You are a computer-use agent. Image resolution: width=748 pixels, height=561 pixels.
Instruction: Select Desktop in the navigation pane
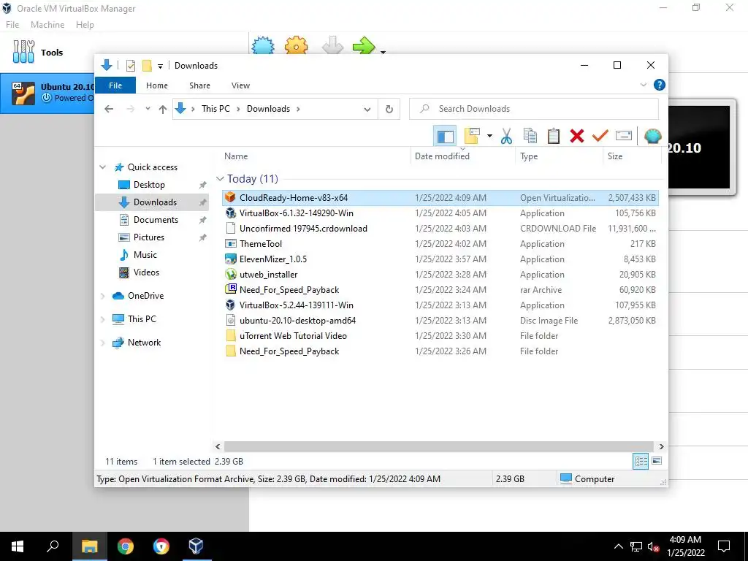tap(149, 185)
